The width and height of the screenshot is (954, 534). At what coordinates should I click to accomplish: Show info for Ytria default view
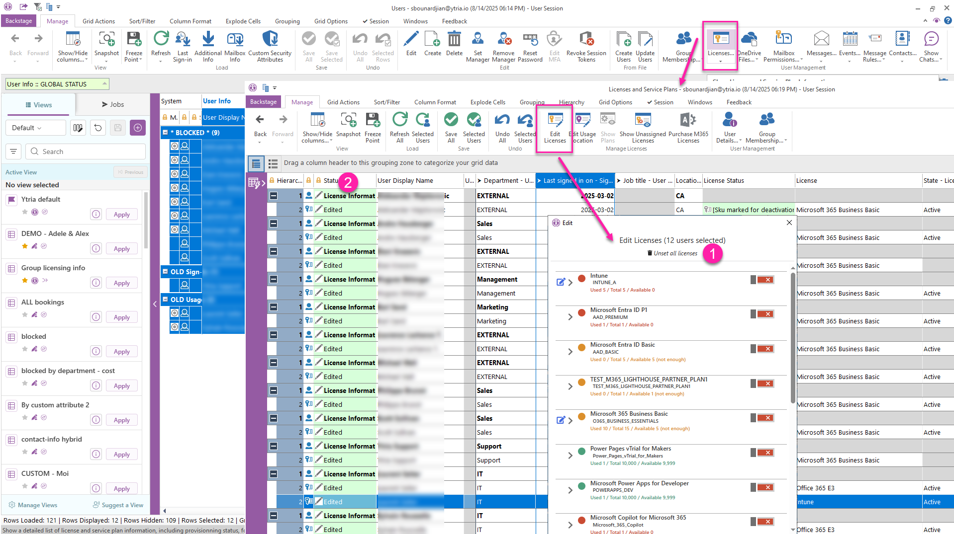coord(96,214)
